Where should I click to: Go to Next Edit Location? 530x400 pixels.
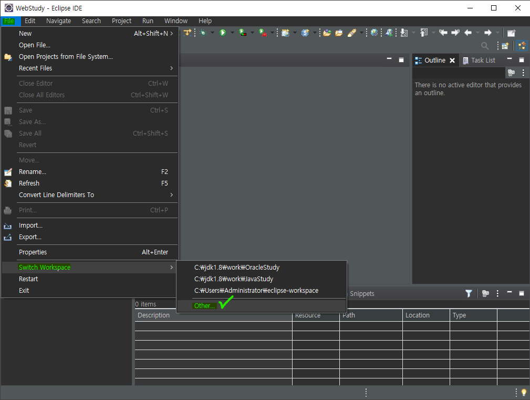tap(455, 33)
